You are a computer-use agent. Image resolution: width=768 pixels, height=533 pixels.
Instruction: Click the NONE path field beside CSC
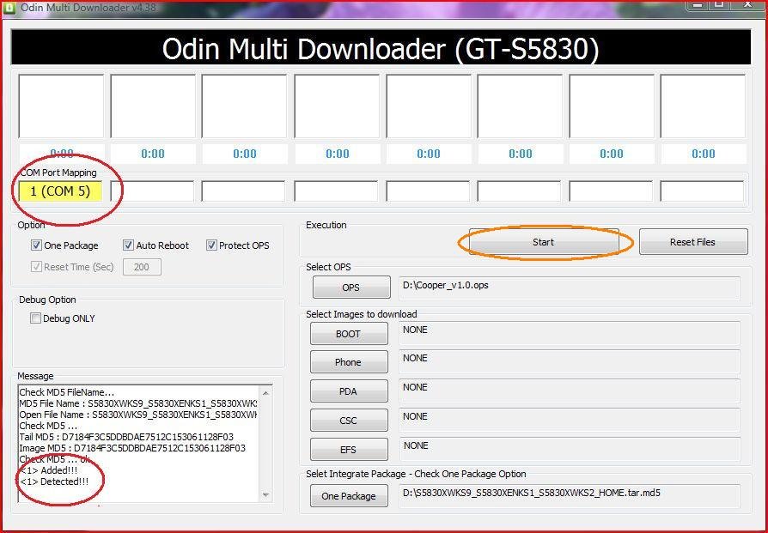tap(570, 421)
